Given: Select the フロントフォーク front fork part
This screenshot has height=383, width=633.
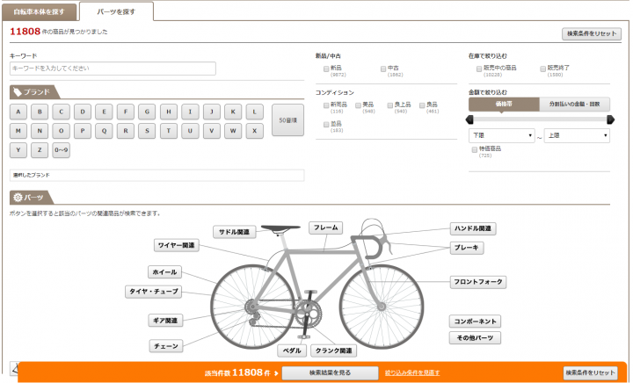Looking at the screenshot, I should (478, 282).
